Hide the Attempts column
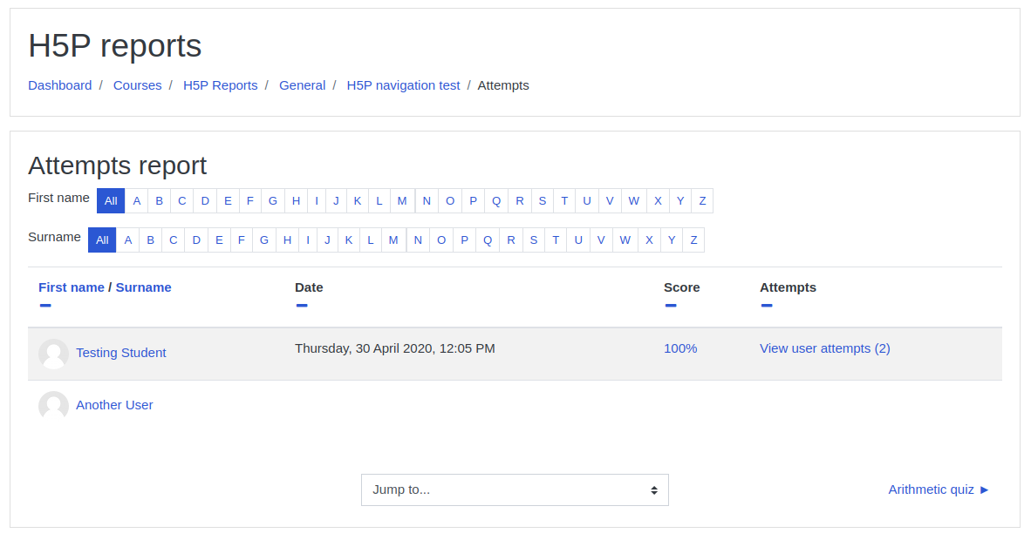Viewport: 1031px width, 540px height. click(x=767, y=306)
